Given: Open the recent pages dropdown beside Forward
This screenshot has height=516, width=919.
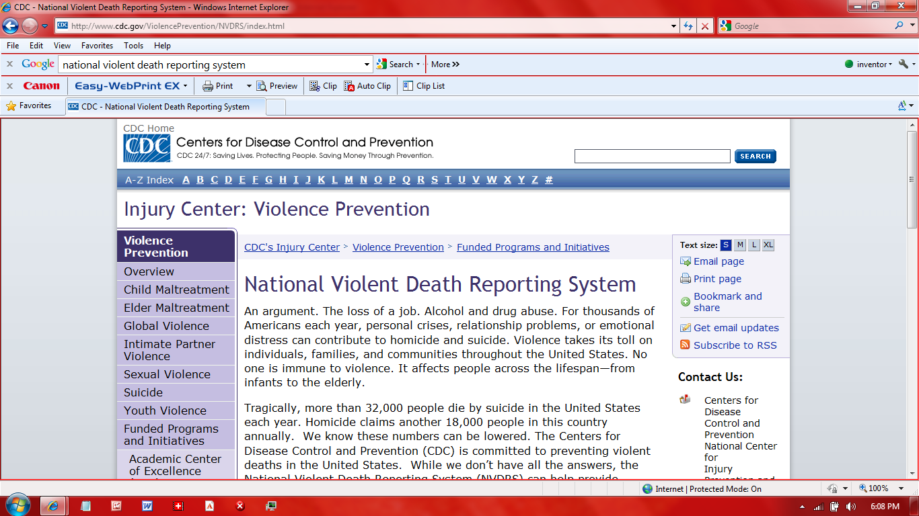Looking at the screenshot, I should 44,26.
